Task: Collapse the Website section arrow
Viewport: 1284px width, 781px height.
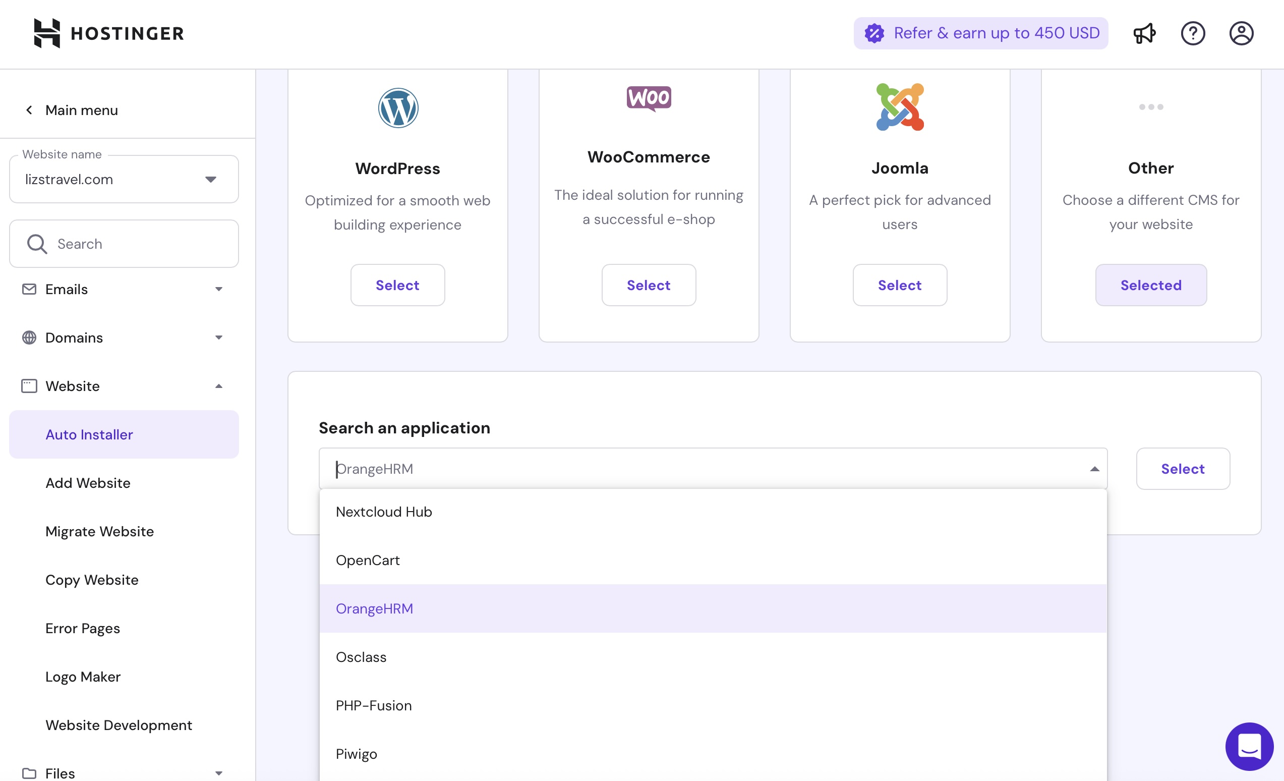Action: [x=219, y=386]
